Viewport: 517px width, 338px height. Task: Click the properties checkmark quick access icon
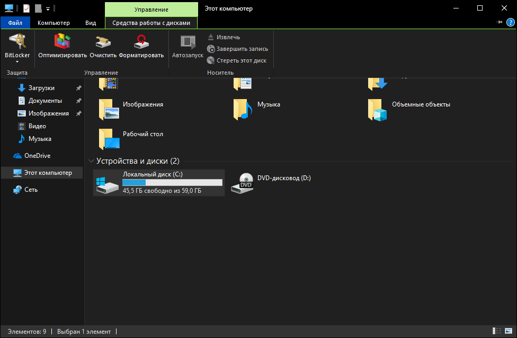coord(26,8)
